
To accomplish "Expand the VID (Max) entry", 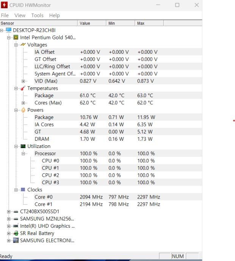I will click(x=23, y=81).
